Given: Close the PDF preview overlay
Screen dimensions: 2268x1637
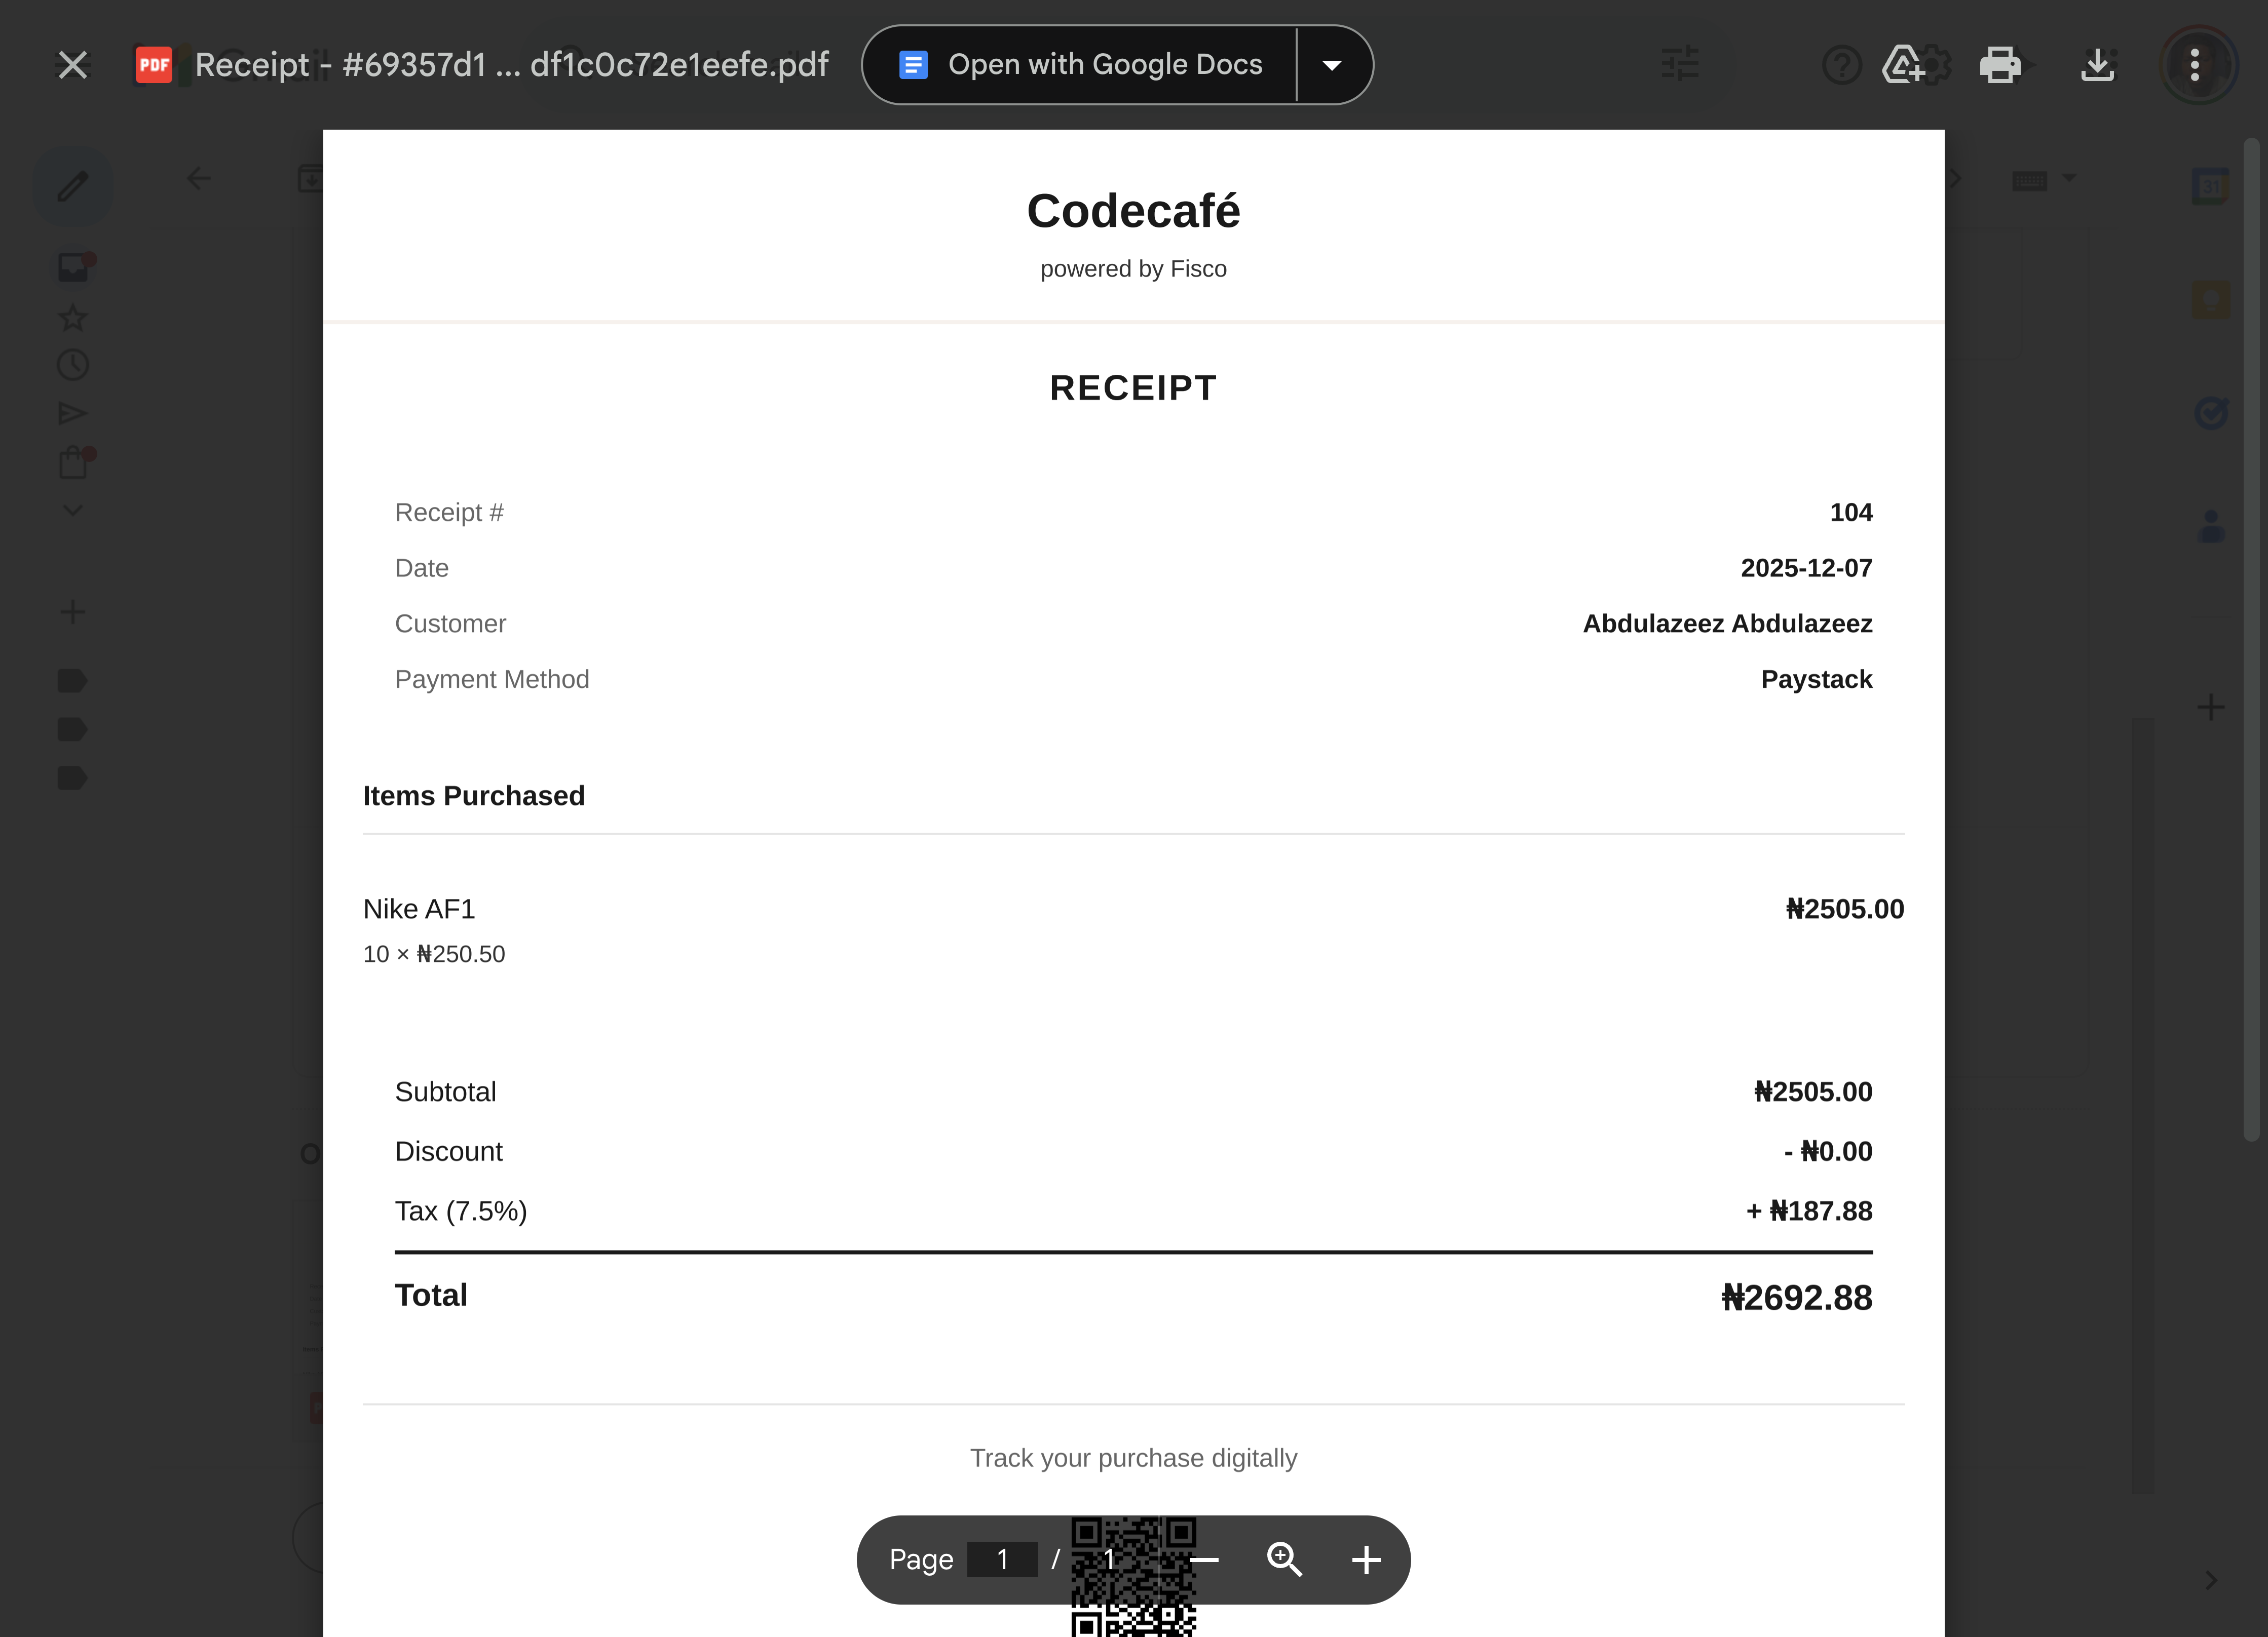Looking at the screenshot, I should 72,65.
